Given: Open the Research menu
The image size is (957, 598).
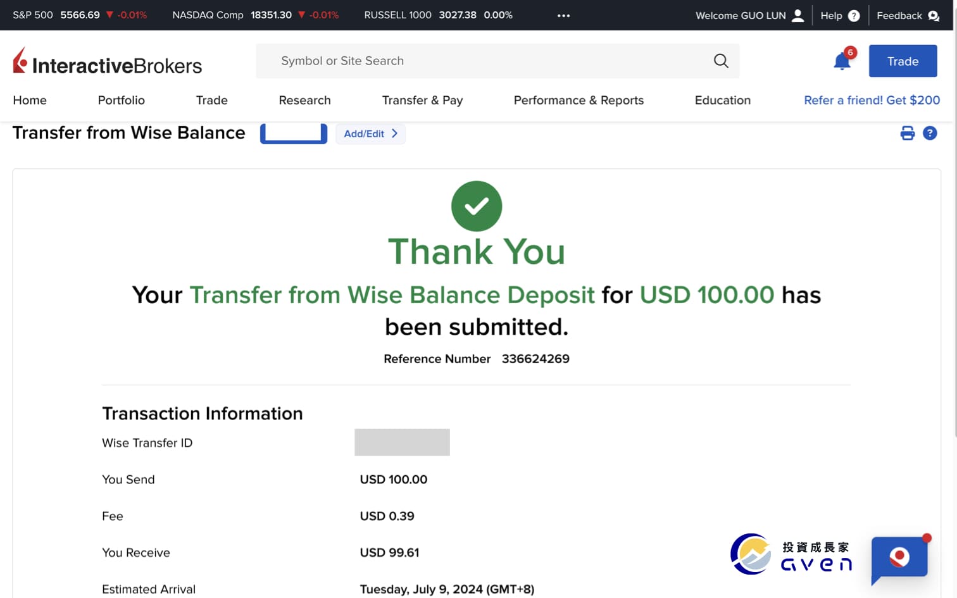Looking at the screenshot, I should click(x=304, y=100).
